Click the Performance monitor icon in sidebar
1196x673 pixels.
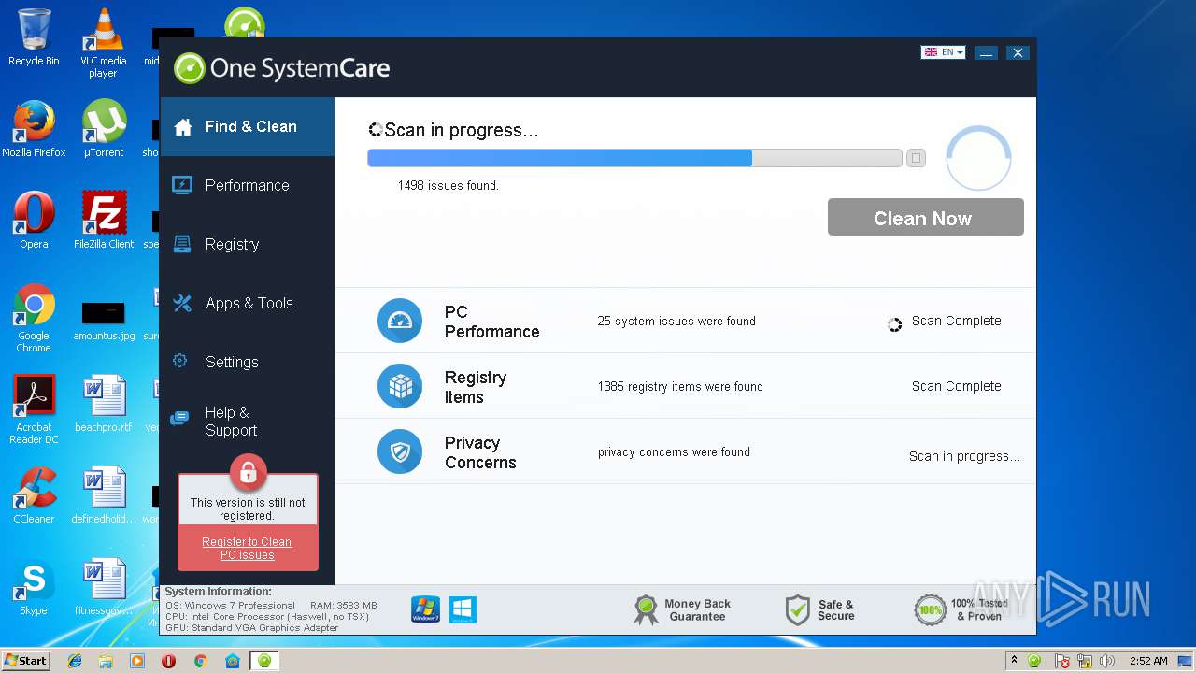click(x=182, y=185)
